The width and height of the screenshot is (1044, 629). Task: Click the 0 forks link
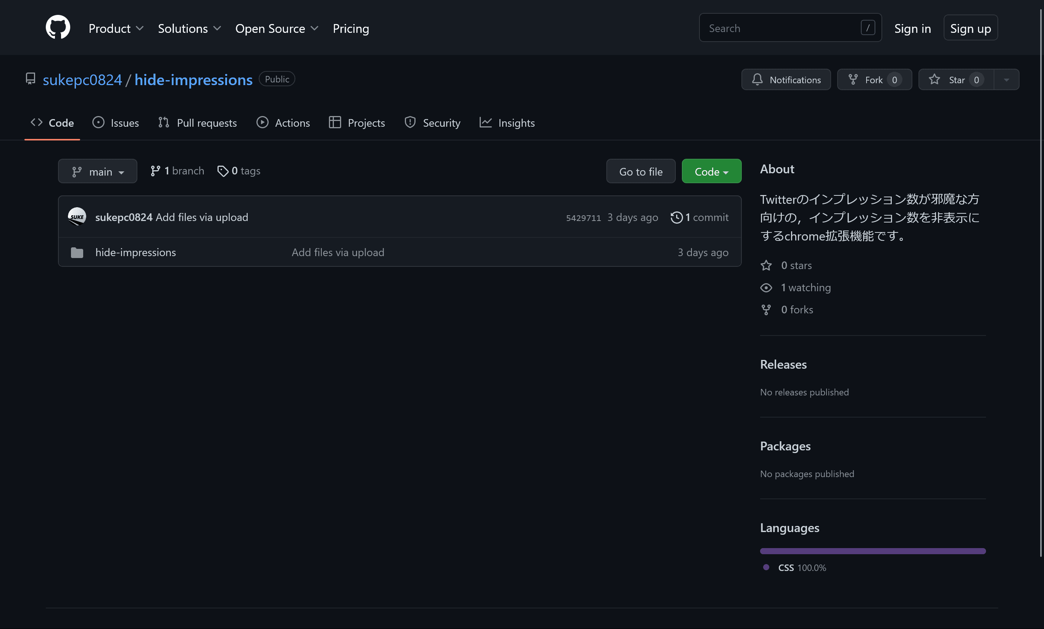point(787,310)
